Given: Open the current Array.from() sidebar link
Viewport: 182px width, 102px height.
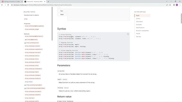Looking at the screenshot, I should pyautogui.click(x=29, y=82).
